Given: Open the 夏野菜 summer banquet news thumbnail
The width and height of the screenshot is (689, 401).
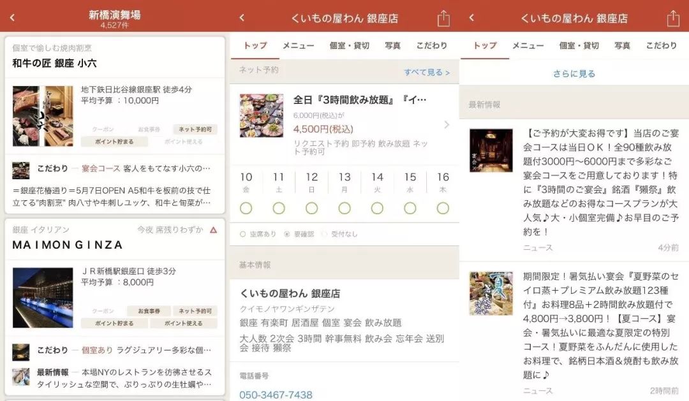Looking at the screenshot, I should (x=491, y=293).
